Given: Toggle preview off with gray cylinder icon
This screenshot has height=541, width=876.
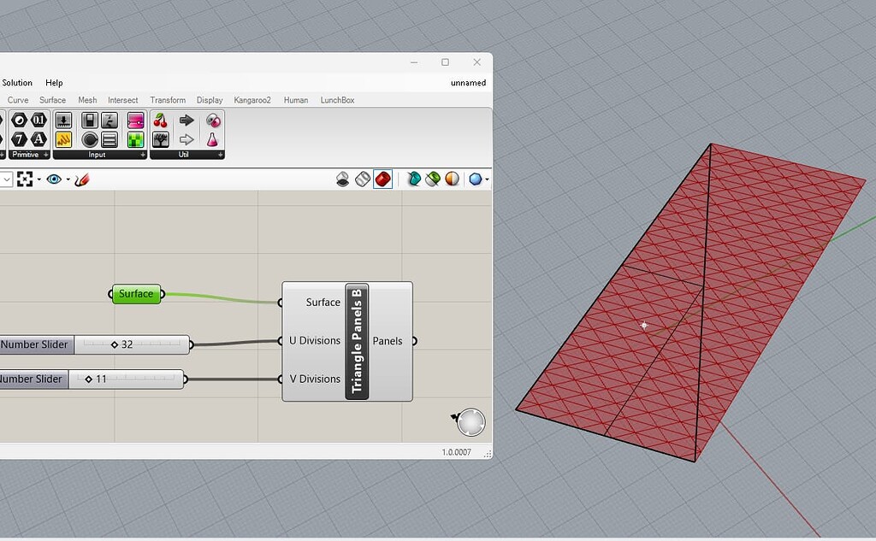Looking at the screenshot, I should tap(343, 179).
